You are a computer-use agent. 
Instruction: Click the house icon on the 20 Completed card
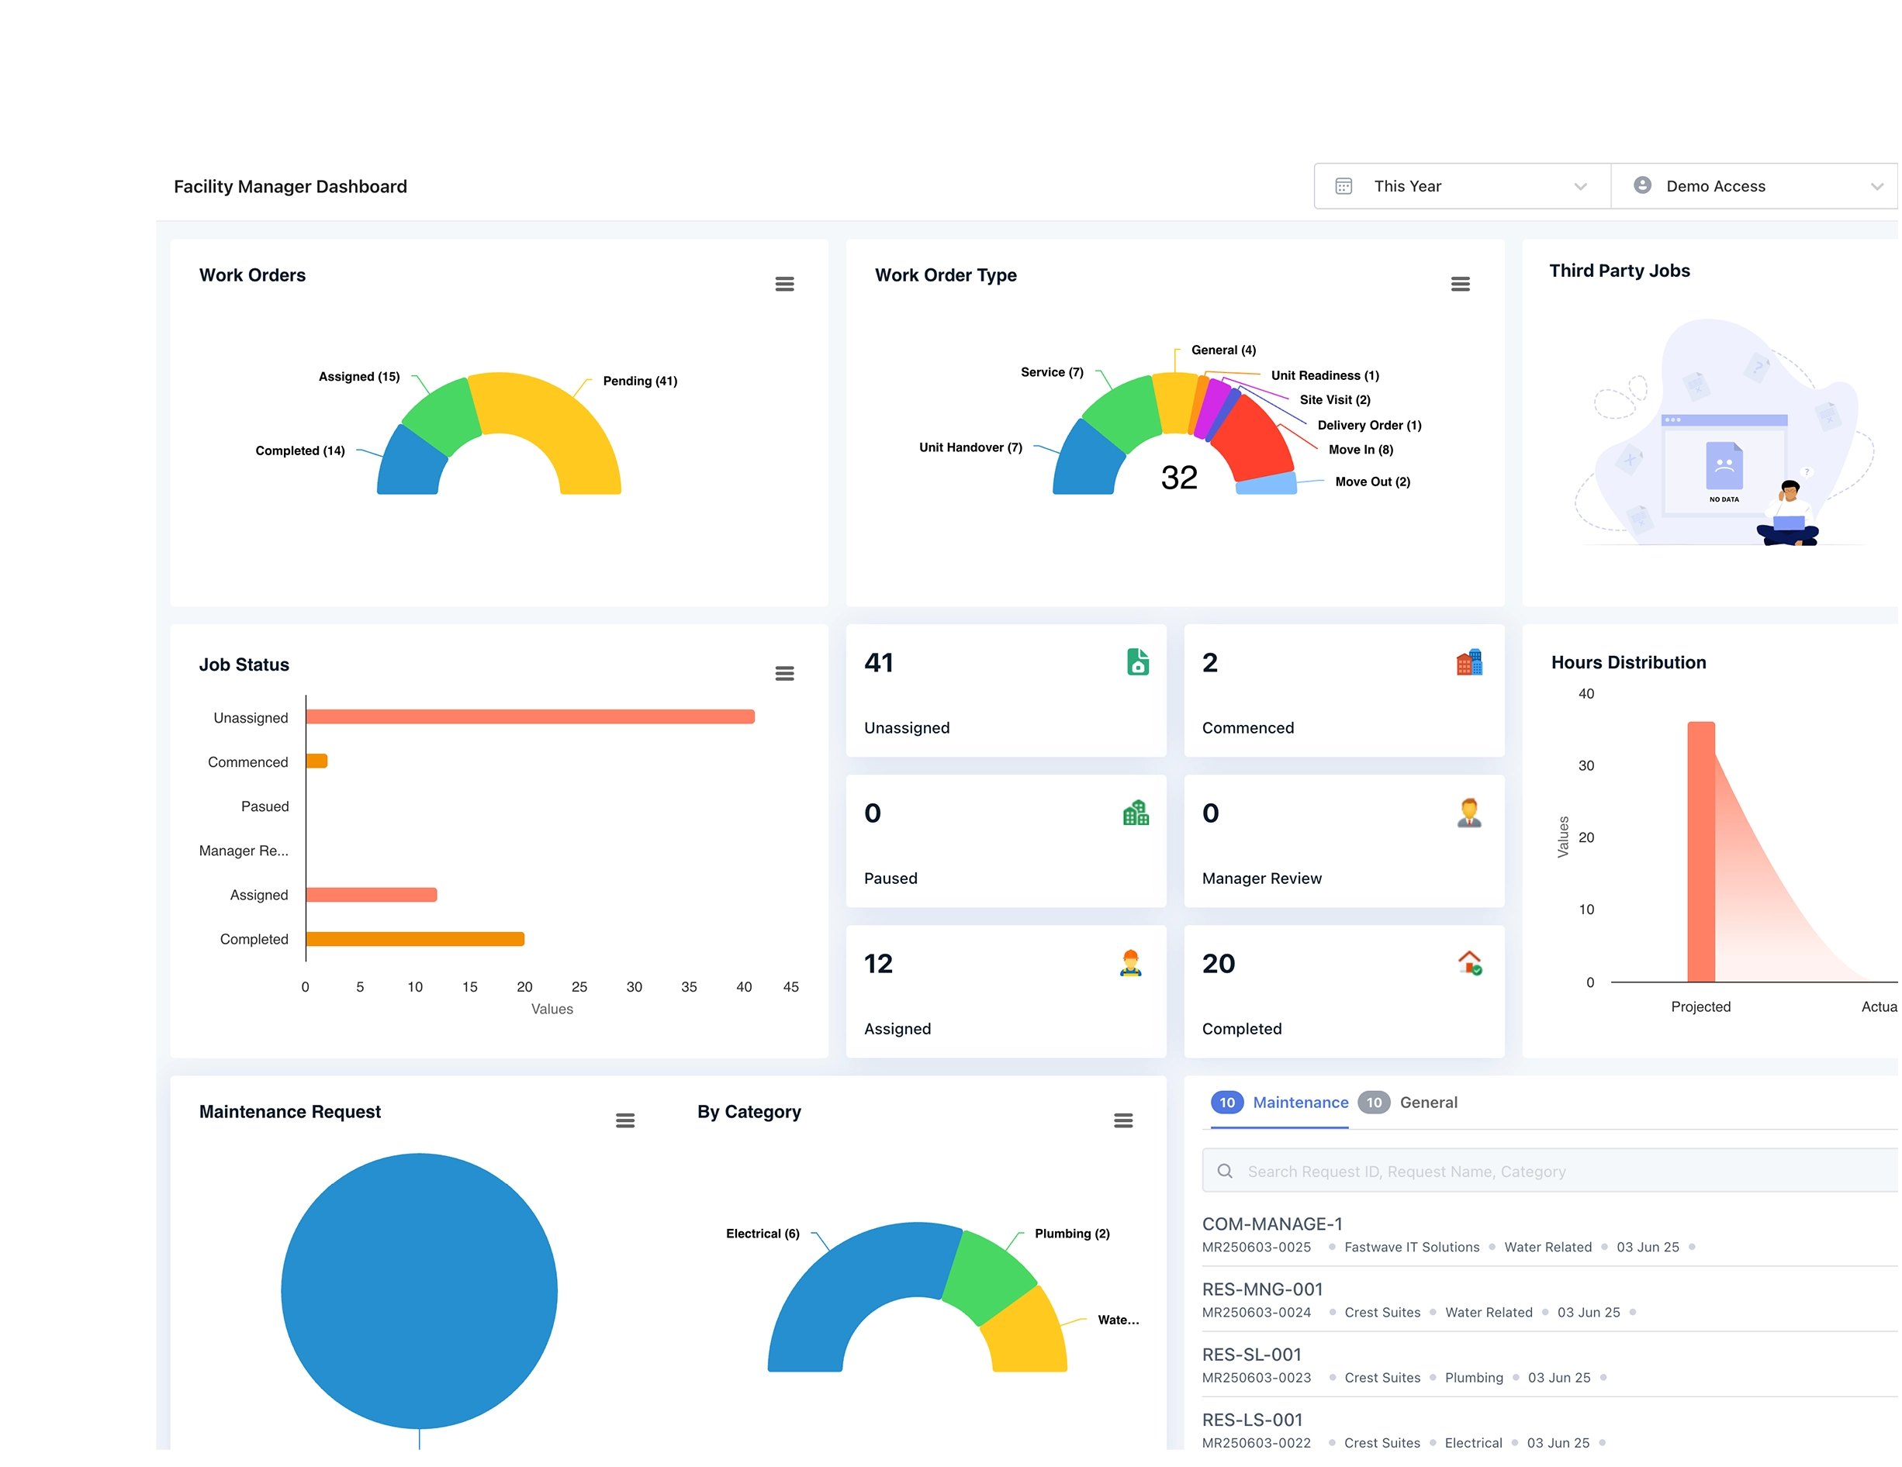(1468, 963)
